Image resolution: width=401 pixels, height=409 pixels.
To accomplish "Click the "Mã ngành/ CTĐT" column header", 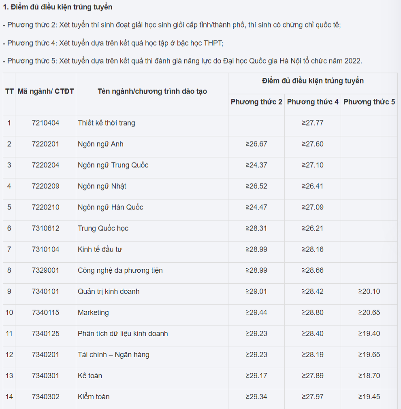I will (45, 91).
